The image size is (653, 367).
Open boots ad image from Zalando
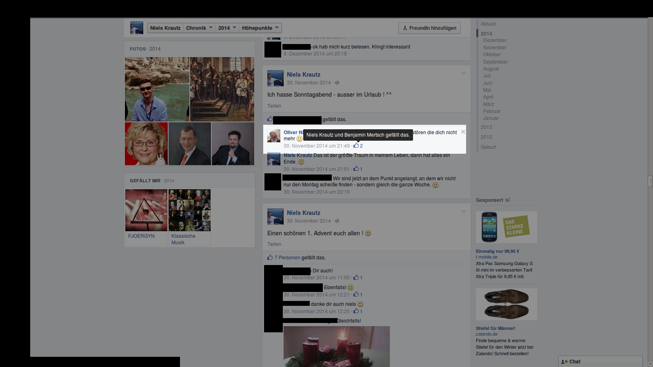click(x=506, y=304)
